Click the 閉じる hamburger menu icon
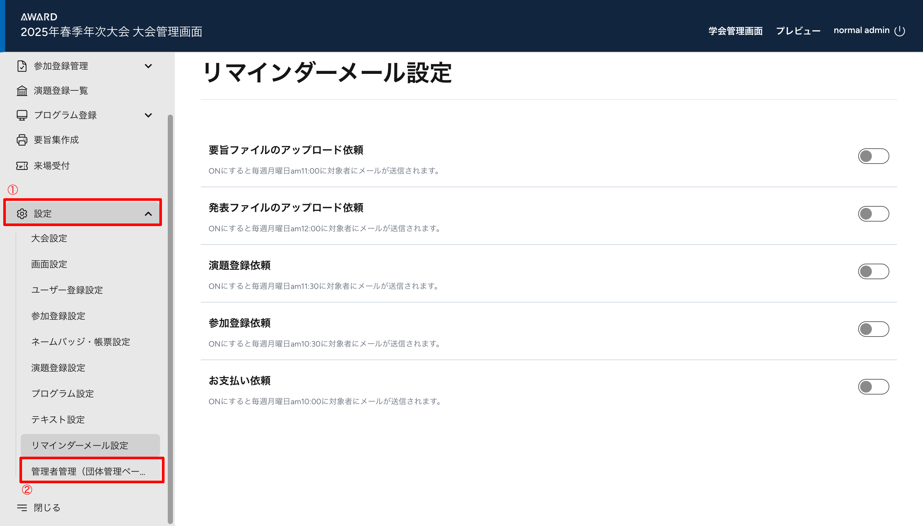This screenshot has height=526, width=923. point(22,508)
